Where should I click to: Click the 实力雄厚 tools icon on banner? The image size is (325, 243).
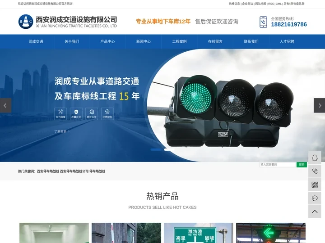(60, 112)
